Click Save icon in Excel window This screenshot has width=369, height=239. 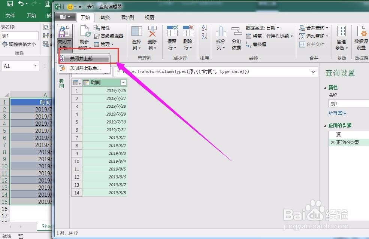tap(10, 3)
